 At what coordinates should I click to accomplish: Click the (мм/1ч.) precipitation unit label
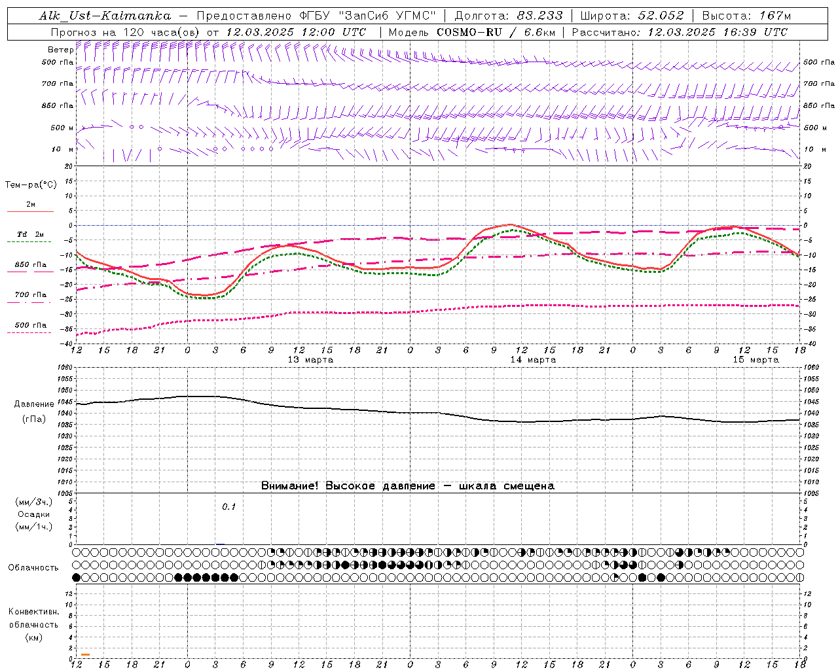34,527
